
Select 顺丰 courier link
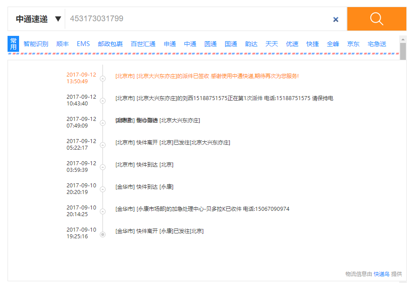tap(63, 44)
